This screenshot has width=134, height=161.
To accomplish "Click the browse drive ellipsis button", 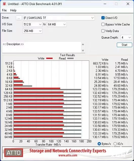I will (19, 18).
